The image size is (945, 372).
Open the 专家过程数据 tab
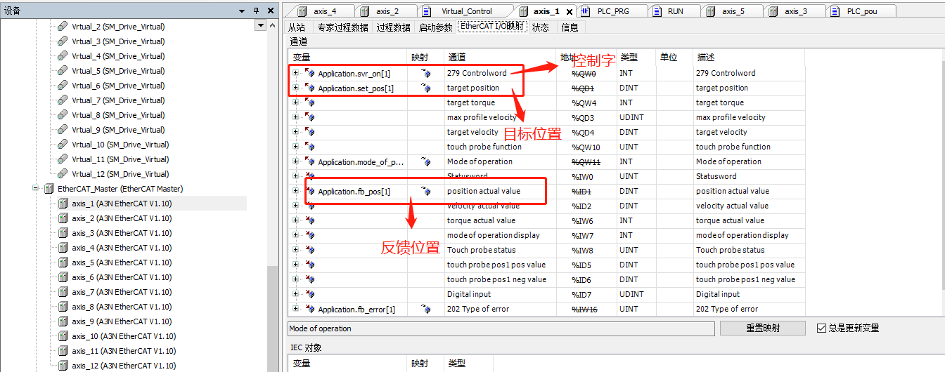pos(342,27)
